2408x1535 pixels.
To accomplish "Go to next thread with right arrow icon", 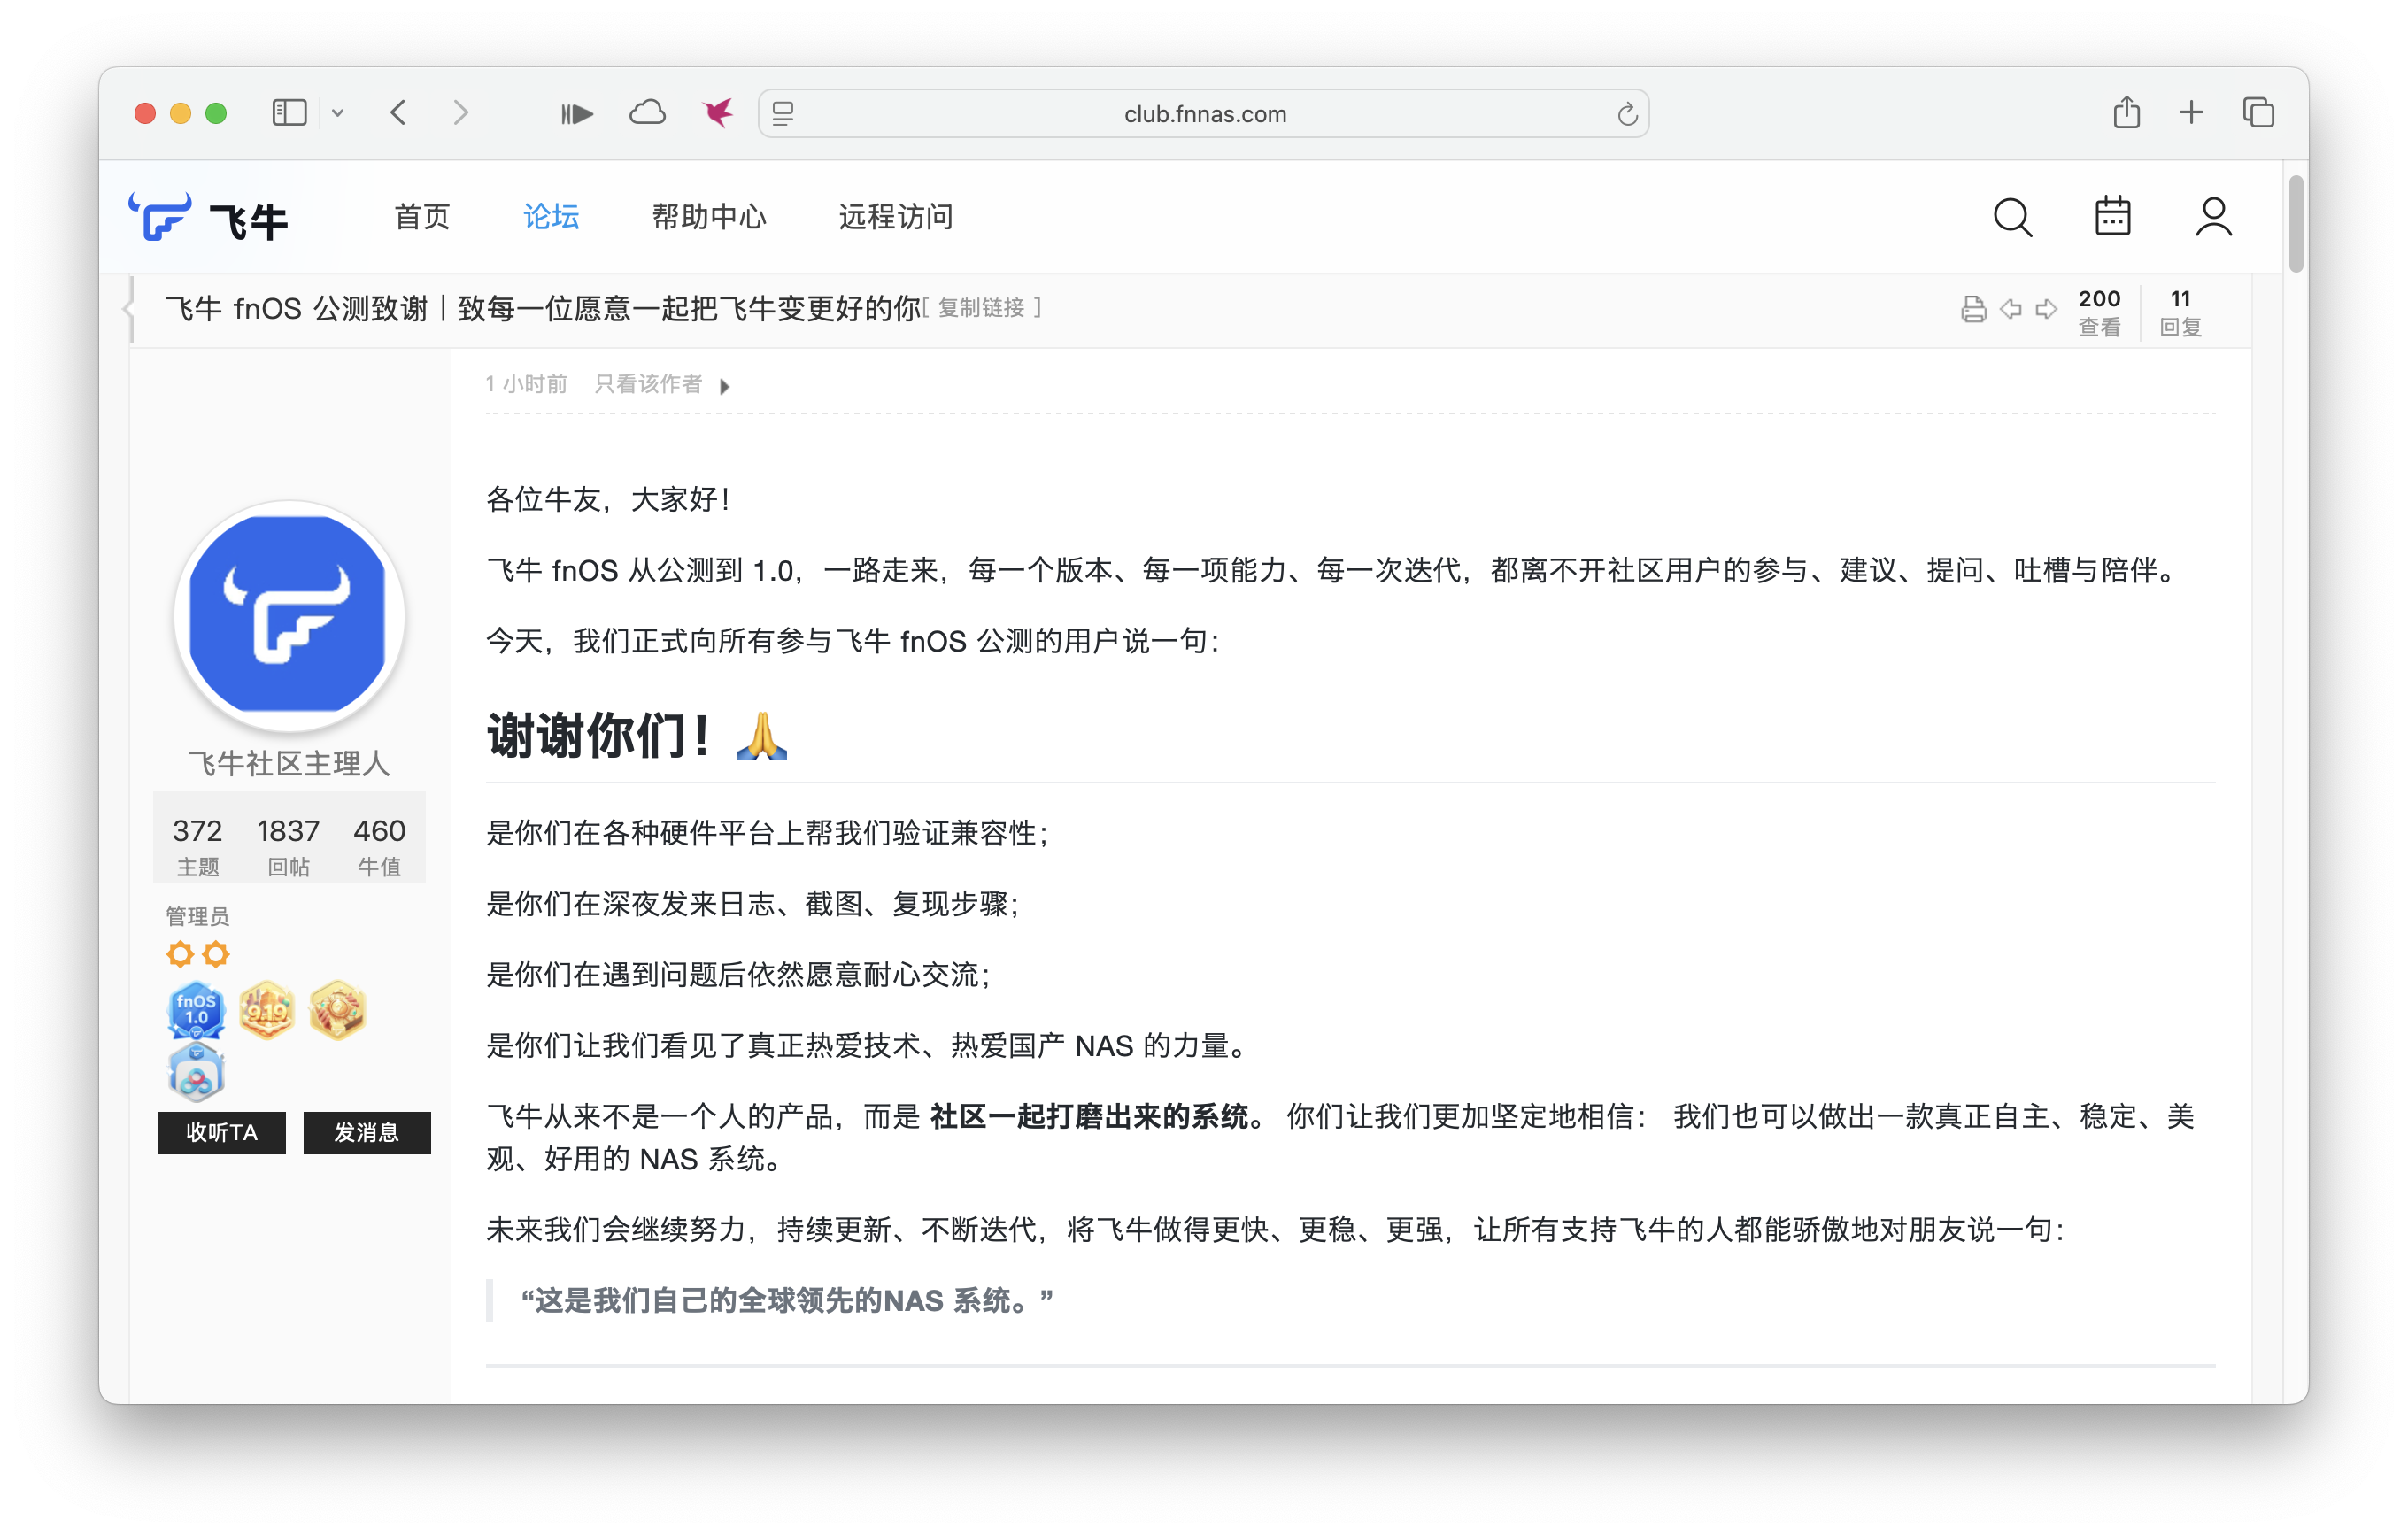I will tap(2046, 310).
